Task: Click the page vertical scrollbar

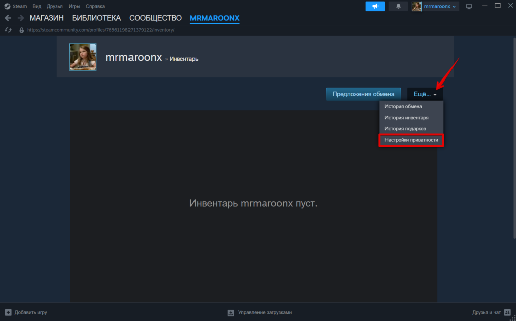Action: click(x=514, y=138)
